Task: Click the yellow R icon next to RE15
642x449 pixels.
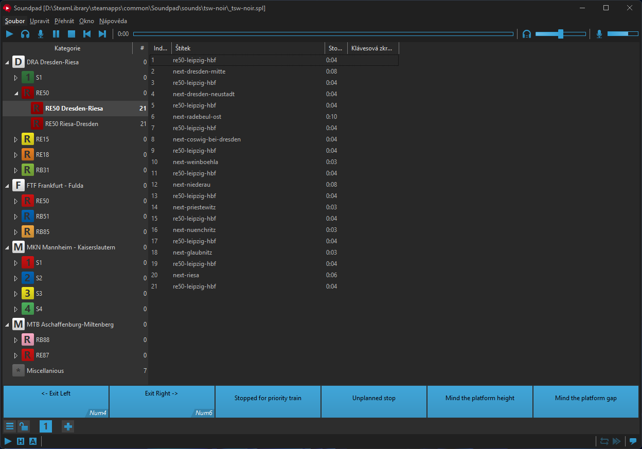Action: [x=28, y=139]
